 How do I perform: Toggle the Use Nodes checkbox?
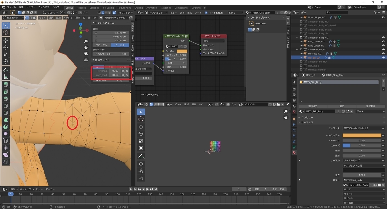(206, 13)
